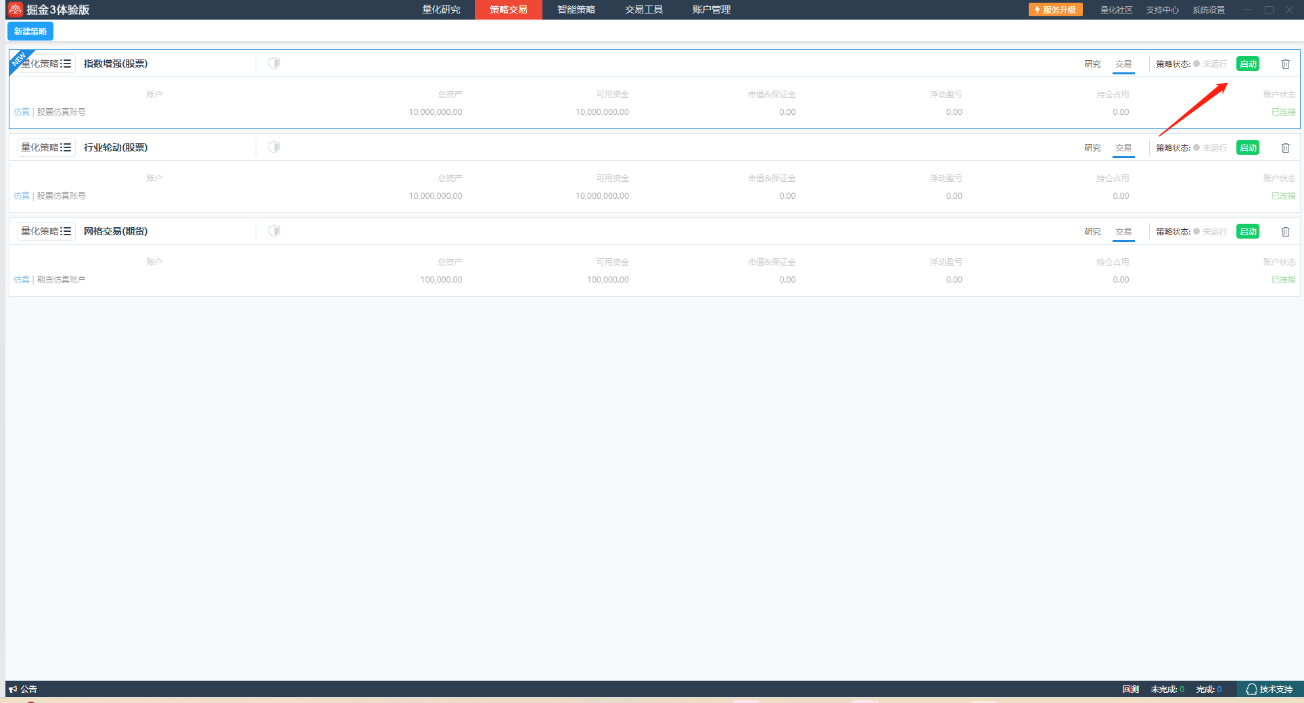This screenshot has height=703, width=1304.
Task: Click the 公告 megaphone icon
Action: click(13, 689)
